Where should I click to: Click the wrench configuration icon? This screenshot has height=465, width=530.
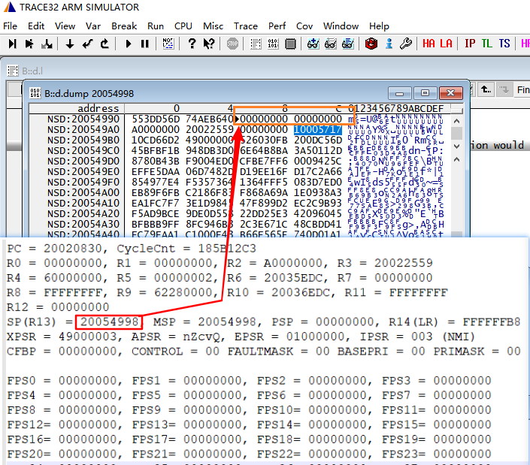click(405, 44)
